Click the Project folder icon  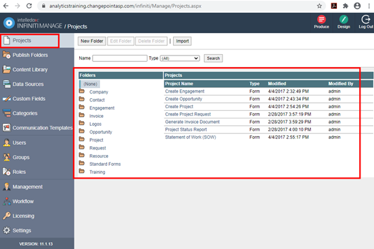(x=82, y=139)
